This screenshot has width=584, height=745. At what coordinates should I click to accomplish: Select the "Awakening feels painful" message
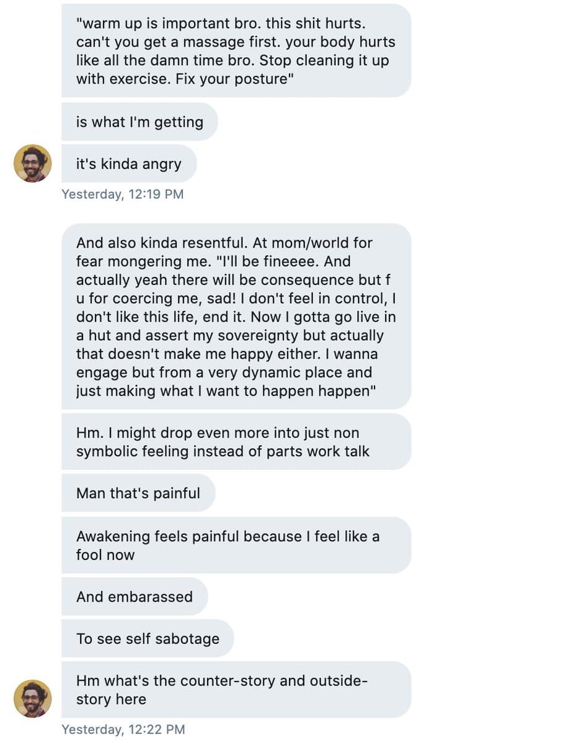tap(236, 545)
